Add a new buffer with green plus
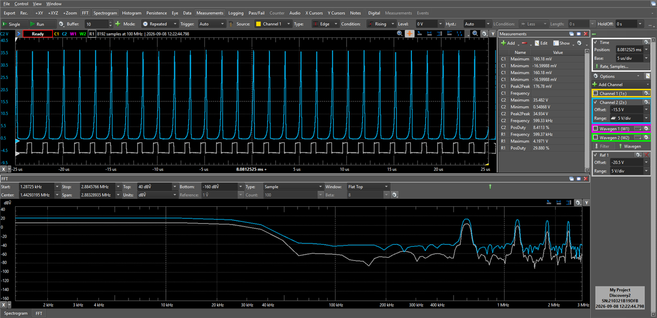 pos(118,24)
